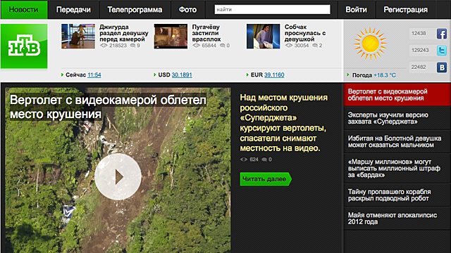Click the views eye icon showing 624
Image resolution: width=451 pixels, height=253 pixels.
244,160
